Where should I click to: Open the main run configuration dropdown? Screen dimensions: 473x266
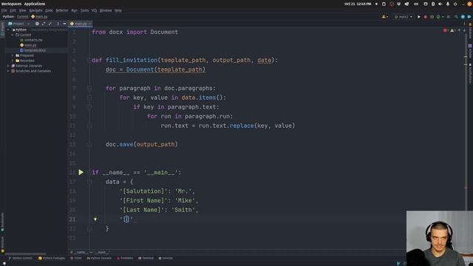pyautogui.click(x=404, y=17)
